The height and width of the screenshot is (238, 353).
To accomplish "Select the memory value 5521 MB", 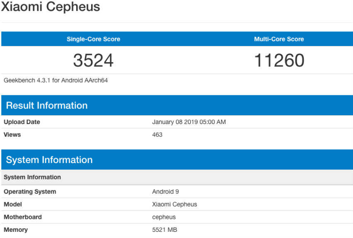I will (x=164, y=230).
